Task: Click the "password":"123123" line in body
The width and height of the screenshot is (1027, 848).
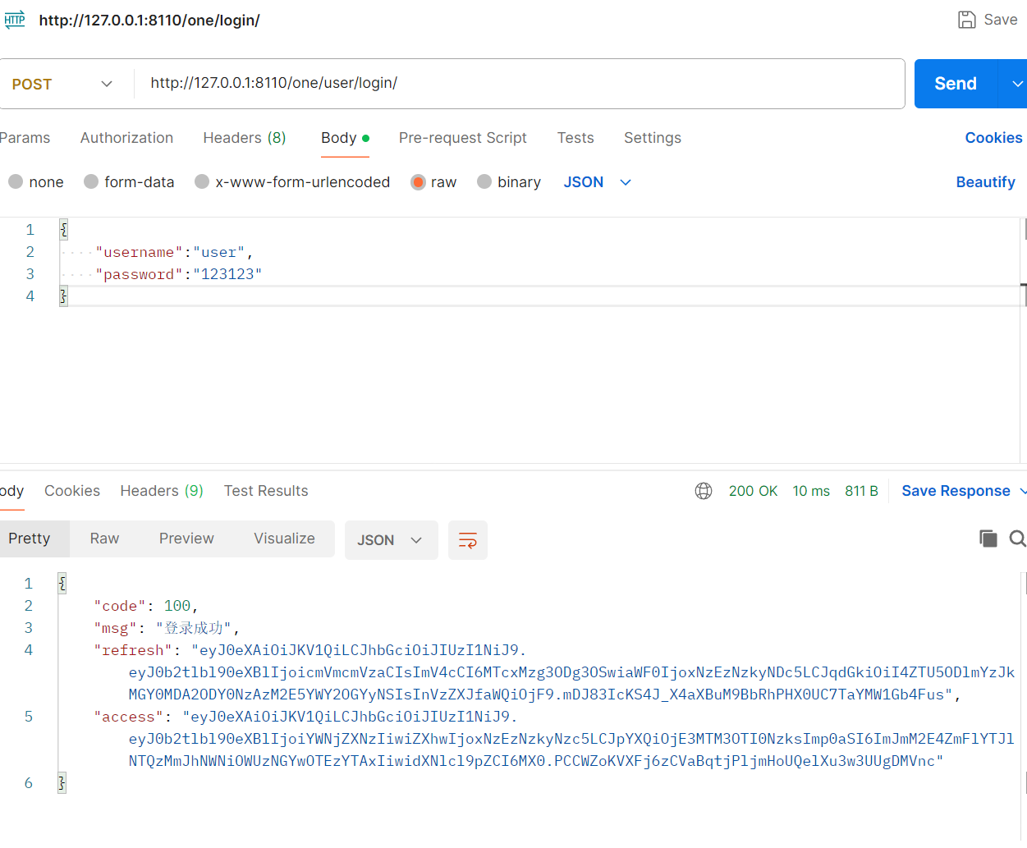Action: (x=178, y=274)
